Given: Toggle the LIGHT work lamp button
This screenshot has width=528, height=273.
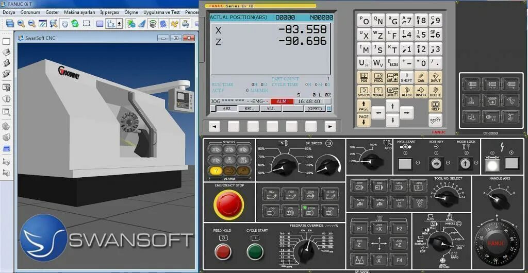Looking at the screenshot, I should tap(399, 202).
